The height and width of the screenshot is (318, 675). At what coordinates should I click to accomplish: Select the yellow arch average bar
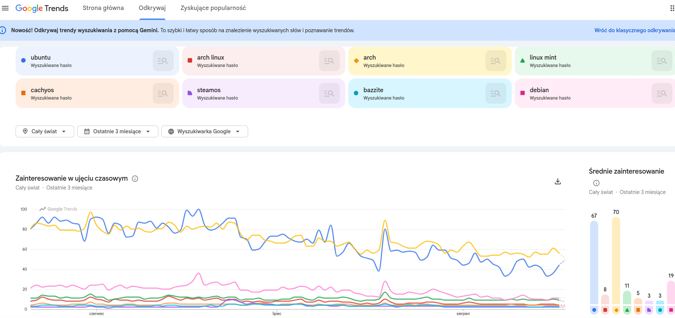pyautogui.click(x=616, y=261)
